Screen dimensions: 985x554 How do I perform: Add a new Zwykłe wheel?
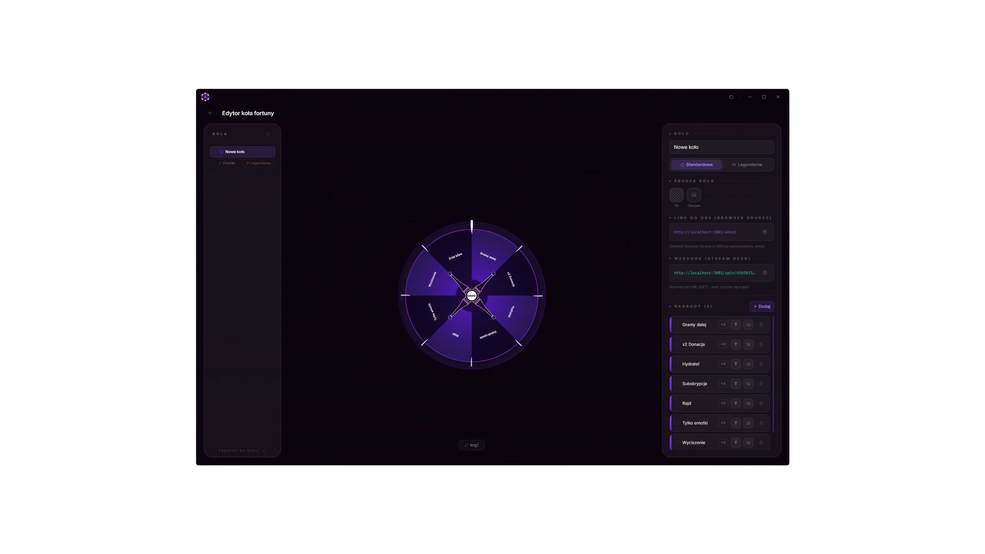pyautogui.click(x=226, y=163)
